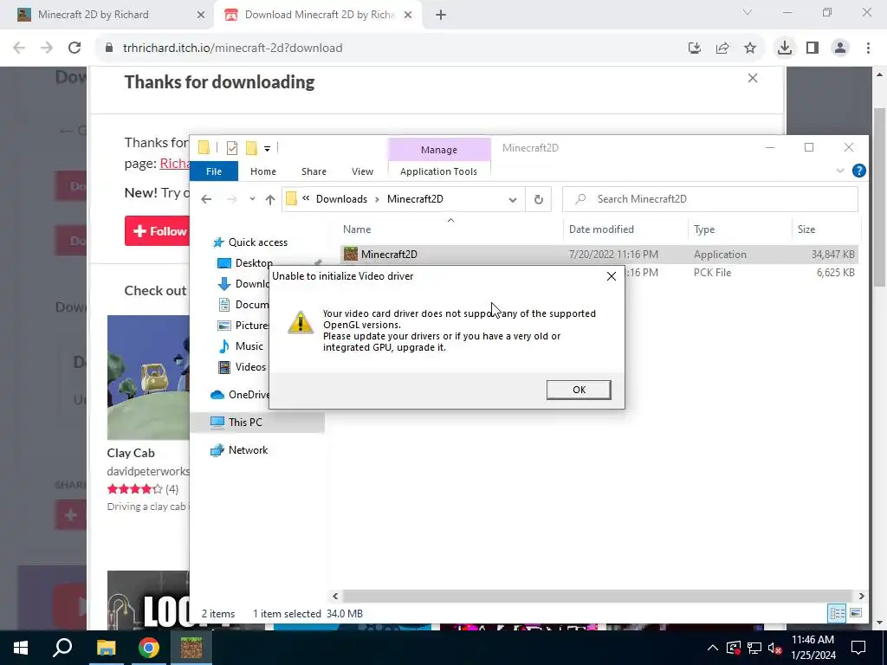Open the Windows notification center
This screenshot has height=665, width=887.
point(858,648)
